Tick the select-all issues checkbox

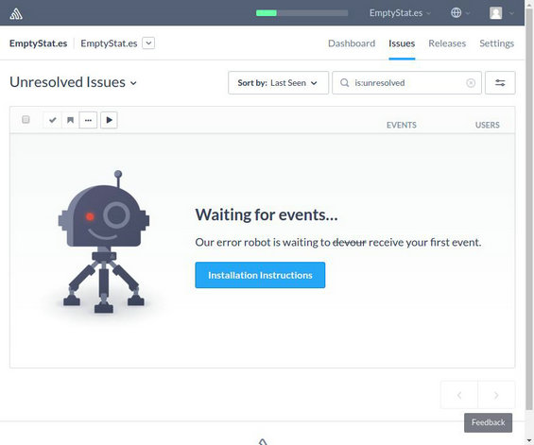pos(26,119)
